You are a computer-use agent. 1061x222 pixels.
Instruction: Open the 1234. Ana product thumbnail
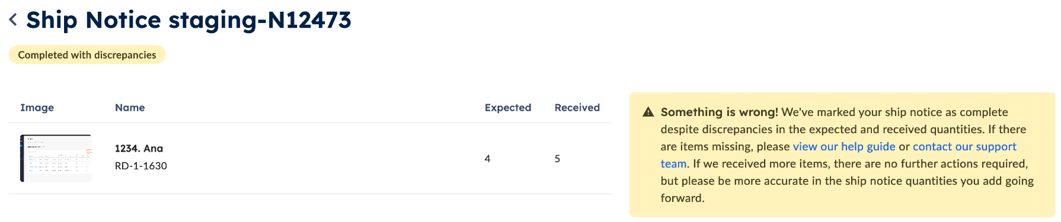[x=56, y=158]
